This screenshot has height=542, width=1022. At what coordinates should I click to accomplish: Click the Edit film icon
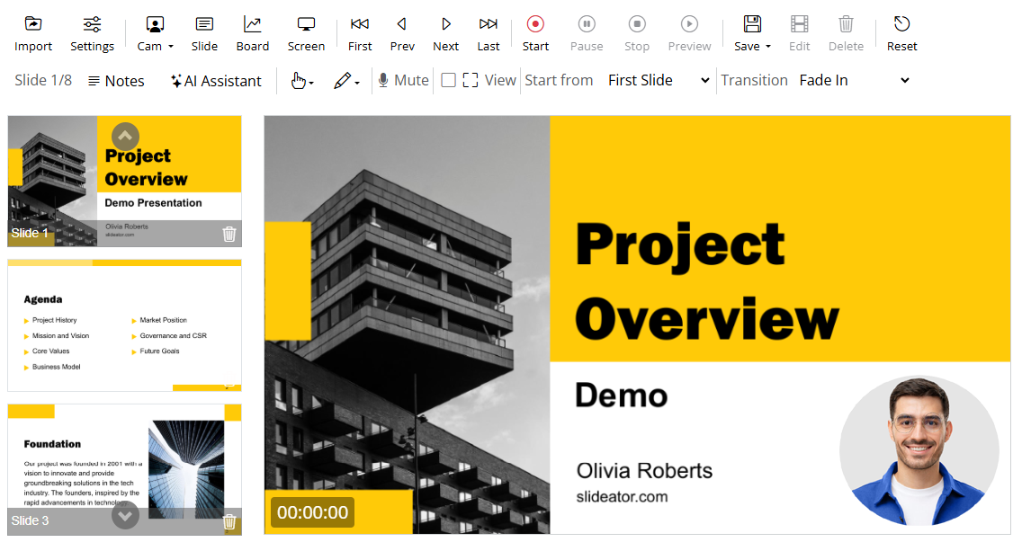click(x=799, y=25)
